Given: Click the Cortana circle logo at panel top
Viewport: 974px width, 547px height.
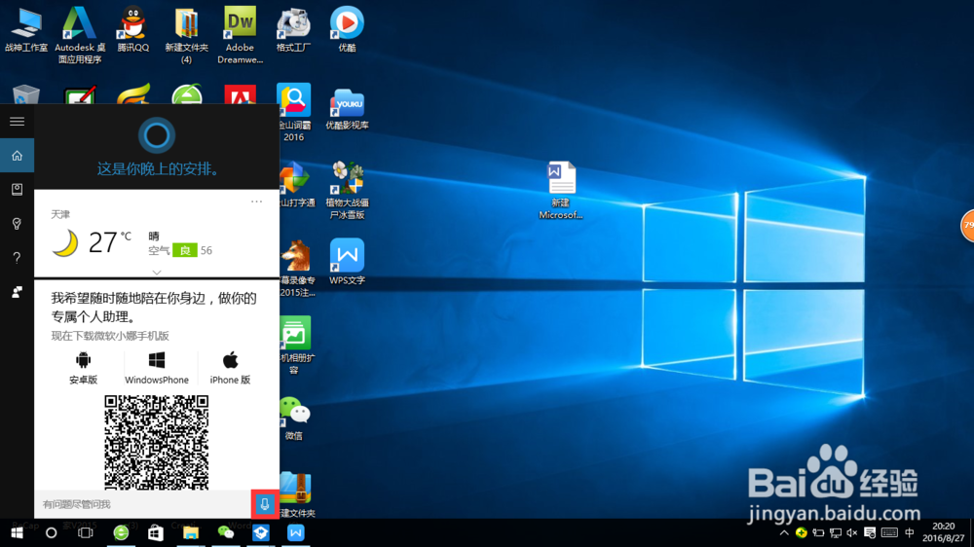Looking at the screenshot, I should point(157,135).
